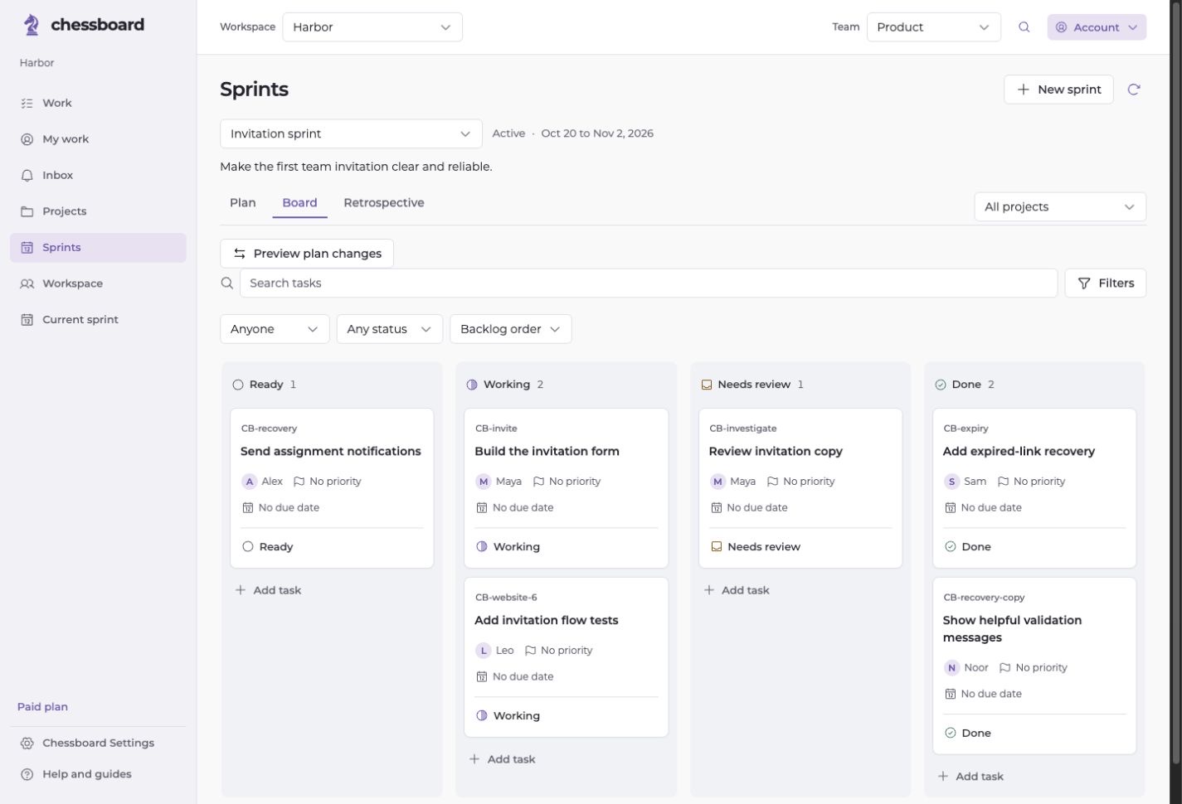
Task: Open the Any status filter dropdown
Action: click(x=390, y=329)
